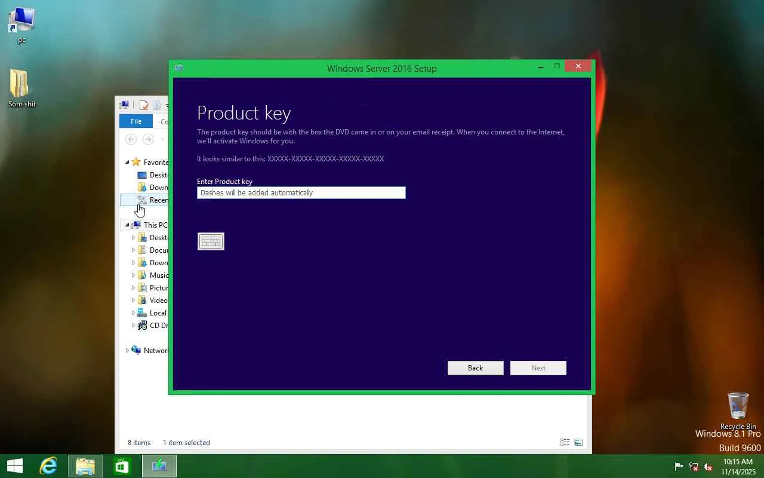Click the Back button in Setup
764x478 pixels.
[x=476, y=368]
